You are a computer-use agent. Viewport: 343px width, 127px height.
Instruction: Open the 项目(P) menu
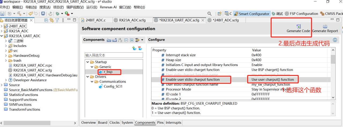pos(58,7)
